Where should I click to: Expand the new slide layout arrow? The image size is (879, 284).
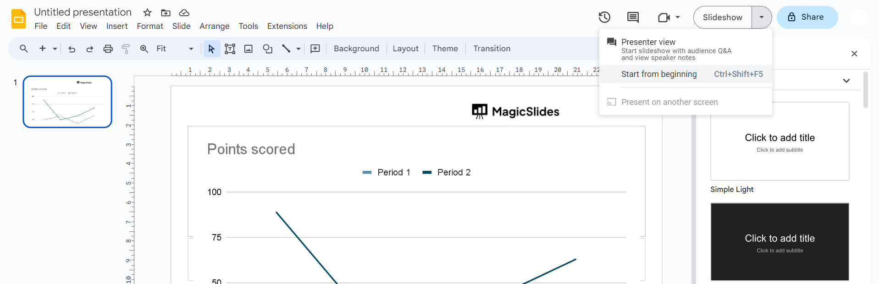(x=55, y=49)
